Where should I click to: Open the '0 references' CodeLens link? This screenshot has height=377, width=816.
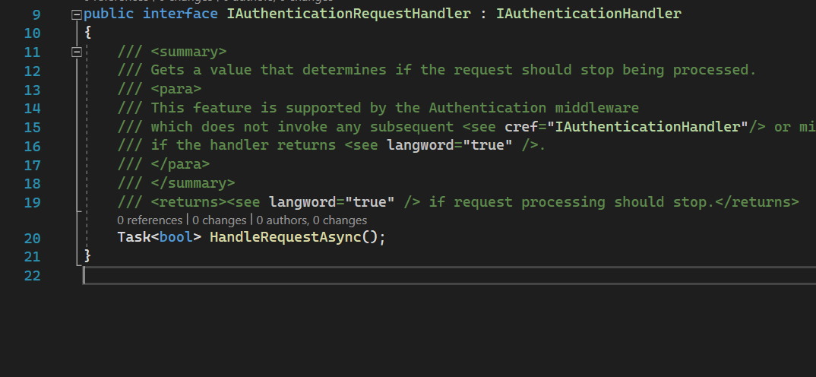(x=150, y=220)
